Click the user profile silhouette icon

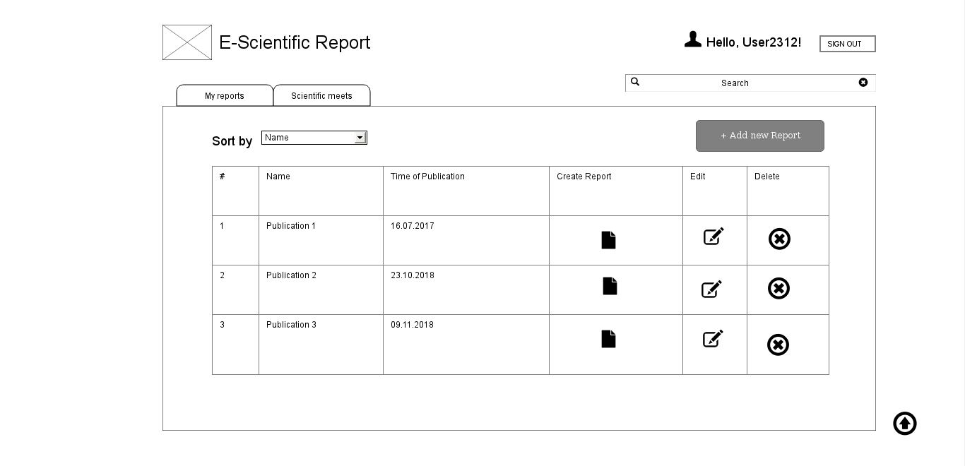[693, 40]
